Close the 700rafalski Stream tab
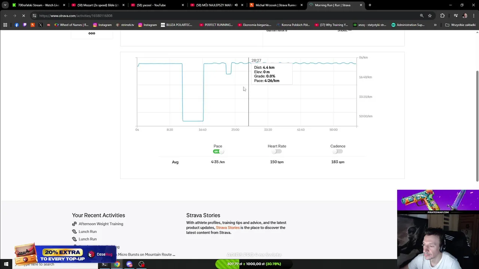Viewport: 479px width, 269px height. [x=64, y=5]
